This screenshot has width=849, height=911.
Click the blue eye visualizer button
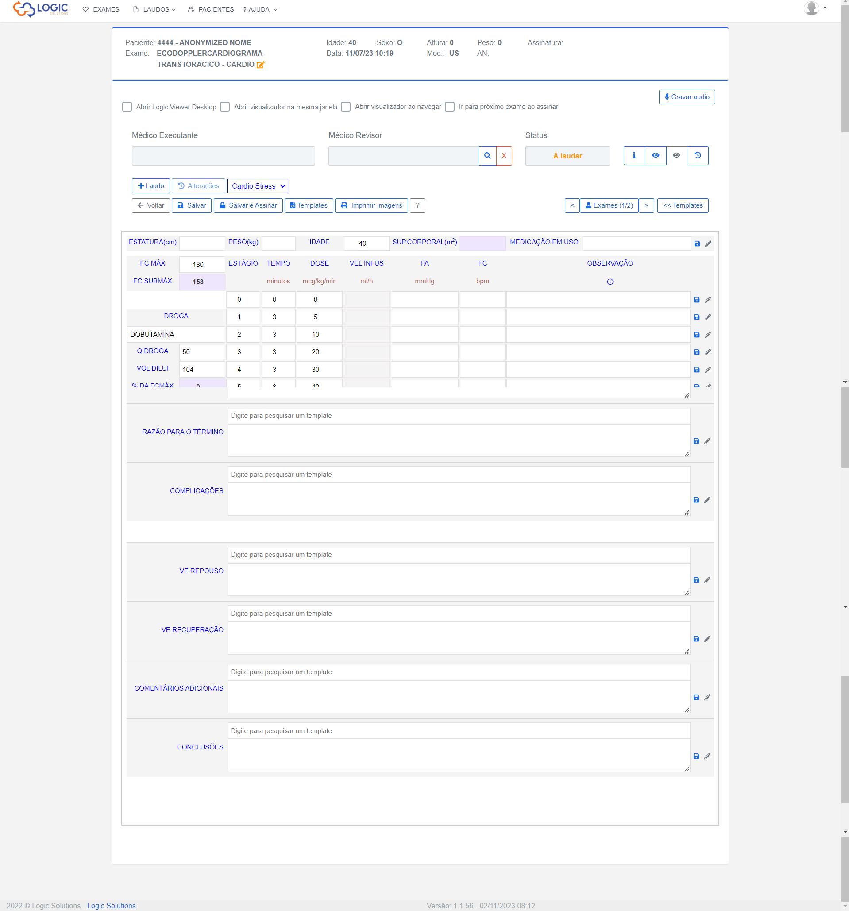(x=656, y=155)
